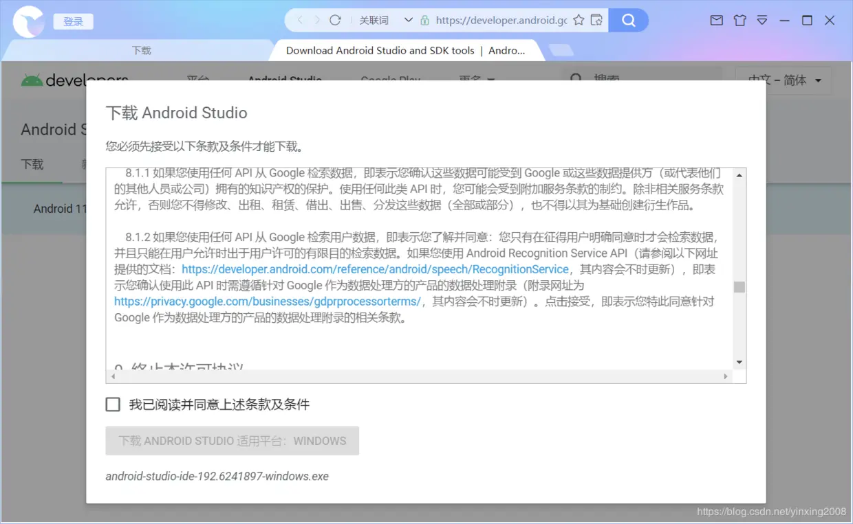The image size is (853, 524).
Task: Minimize the browser window
Action: click(x=784, y=21)
